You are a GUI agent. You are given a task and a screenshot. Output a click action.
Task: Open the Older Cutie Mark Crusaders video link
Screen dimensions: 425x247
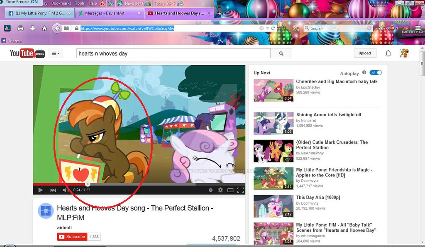tap(332, 145)
